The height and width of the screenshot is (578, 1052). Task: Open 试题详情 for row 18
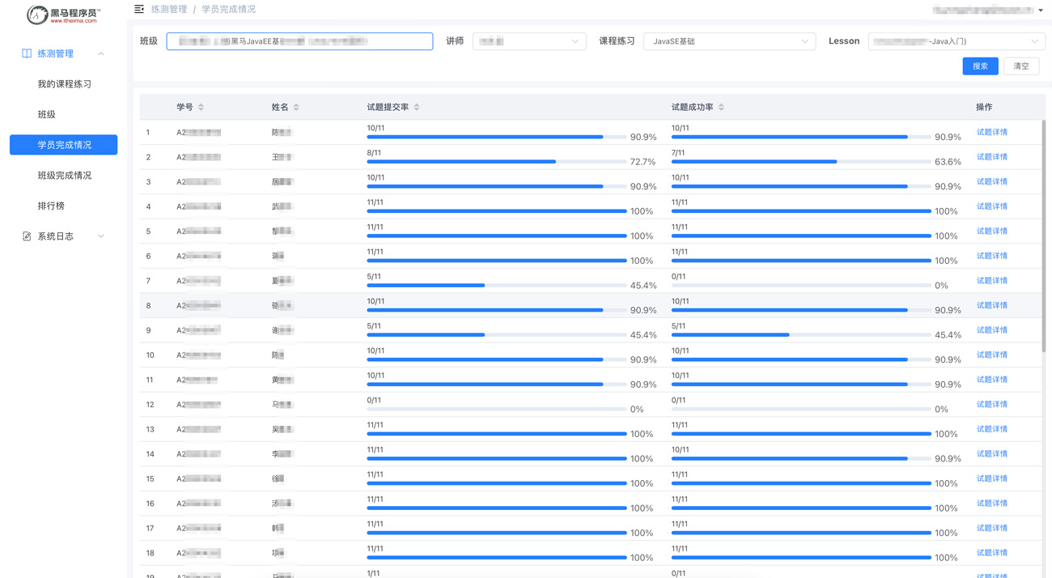(991, 553)
